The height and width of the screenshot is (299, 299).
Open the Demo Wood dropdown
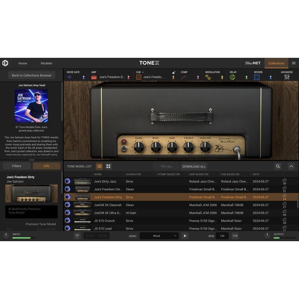(159, 236)
